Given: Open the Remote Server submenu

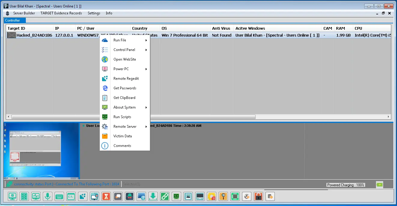Looking at the screenshot, I should click(x=125, y=127).
